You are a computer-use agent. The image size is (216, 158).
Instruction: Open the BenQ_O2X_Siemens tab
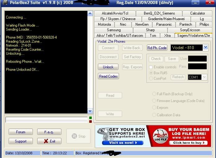[159, 13]
